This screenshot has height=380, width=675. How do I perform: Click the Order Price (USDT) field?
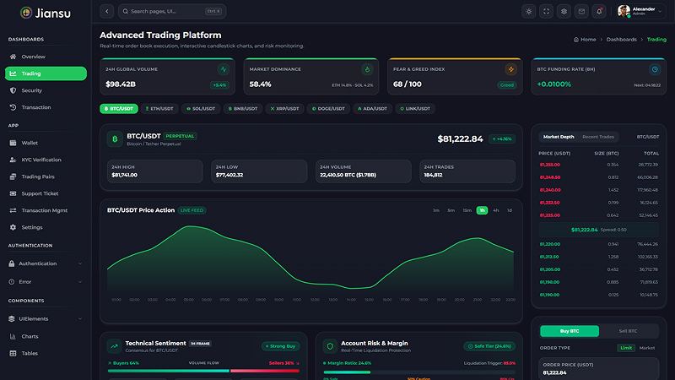(598, 369)
